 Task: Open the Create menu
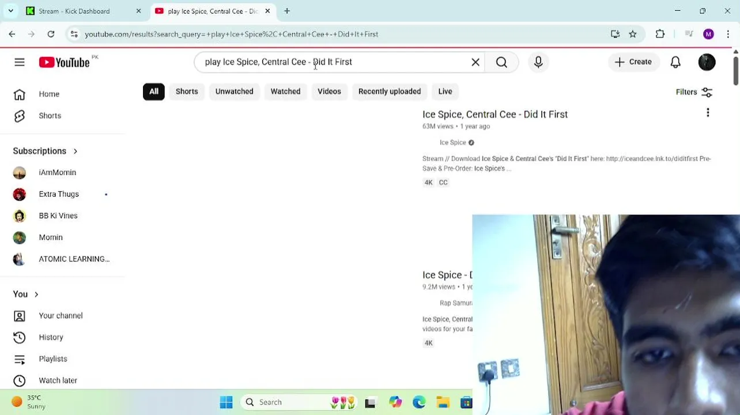(x=633, y=62)
